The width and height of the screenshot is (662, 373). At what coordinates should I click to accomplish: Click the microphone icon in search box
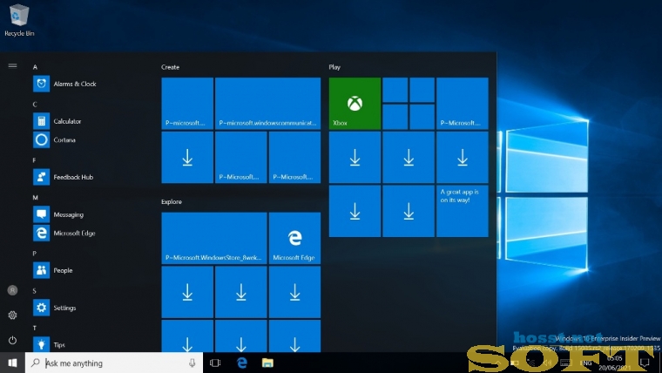point(193,363)
